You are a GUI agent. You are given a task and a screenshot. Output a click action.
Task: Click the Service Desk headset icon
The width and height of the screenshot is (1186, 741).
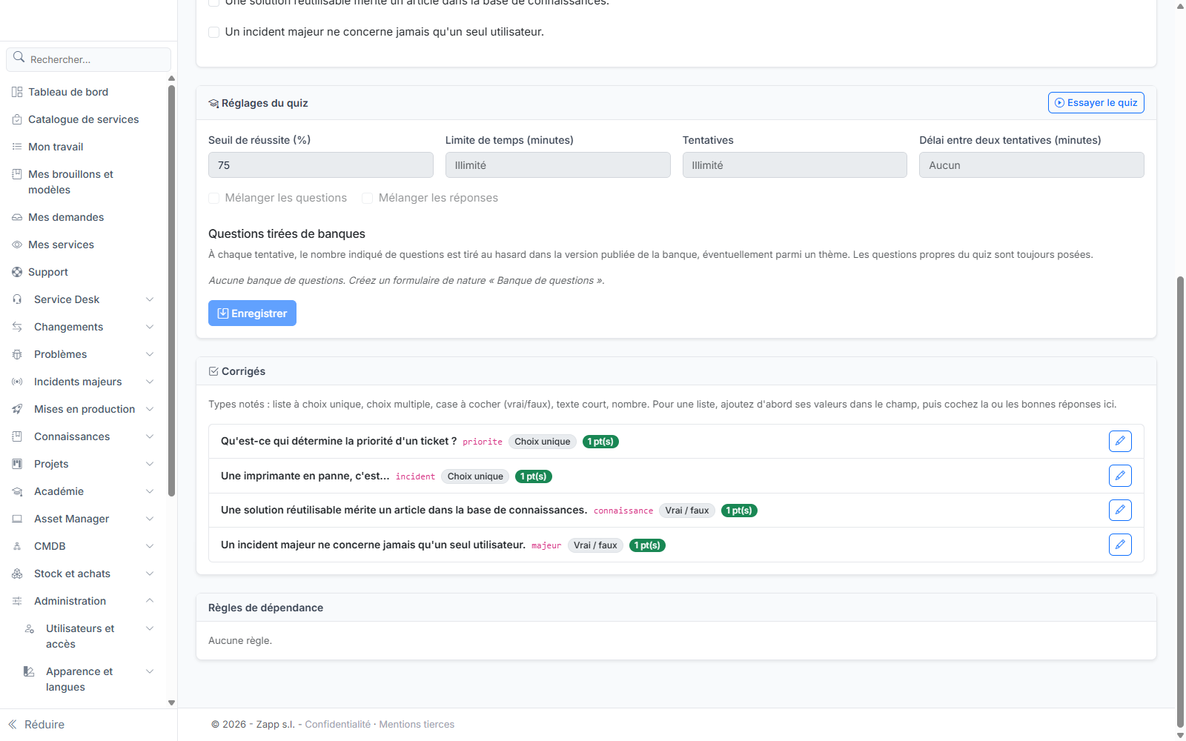(x=17, y=299)
